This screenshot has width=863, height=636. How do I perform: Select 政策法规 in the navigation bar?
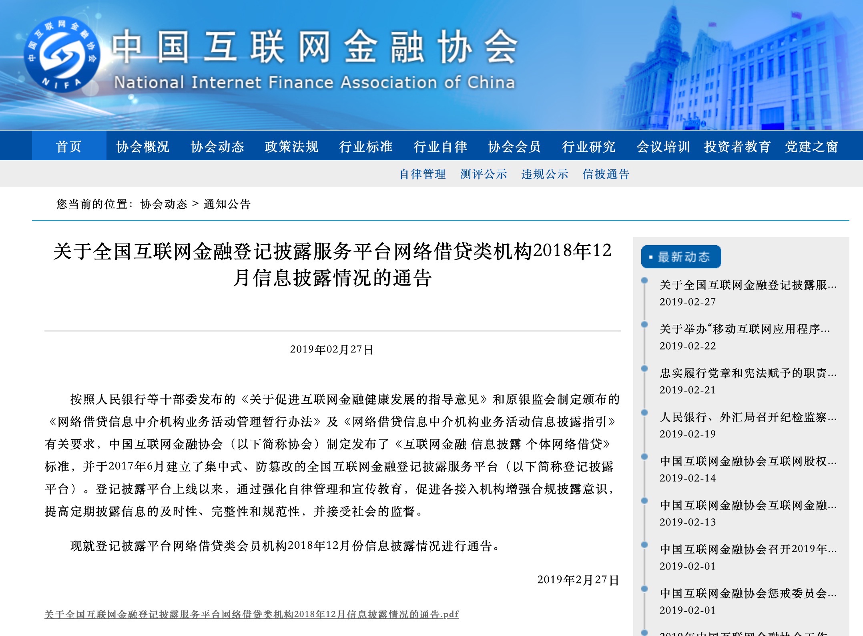click(291, 147)
